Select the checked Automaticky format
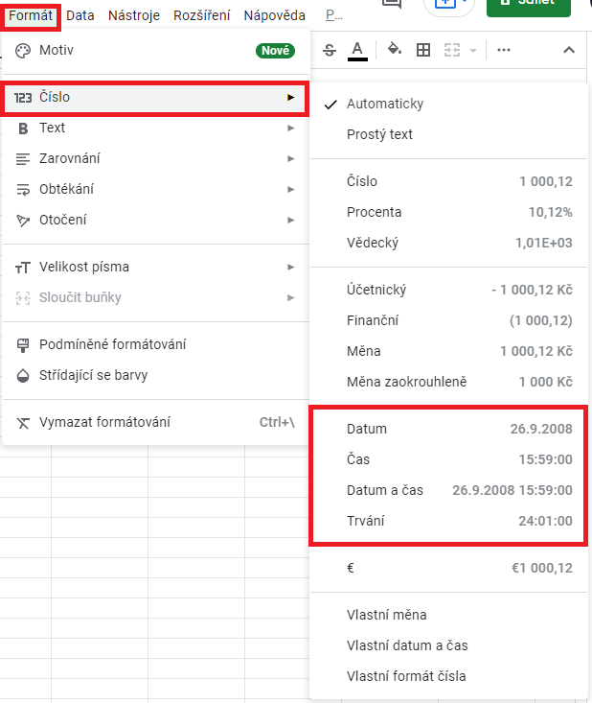The width and height of the screenshot is (592, 703). pyautogui.click(x=385, y=104)
